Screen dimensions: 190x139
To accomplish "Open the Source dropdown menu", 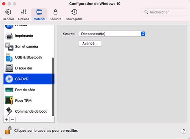I will click(x=112, y=34).
